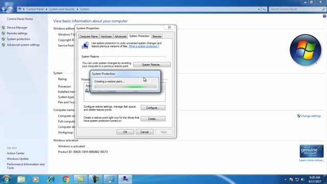Show hidden tray icons arrow

pyautogui.click(x=285, y=179)
